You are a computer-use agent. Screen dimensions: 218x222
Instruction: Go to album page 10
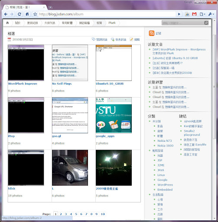click(x=103, y=214)
